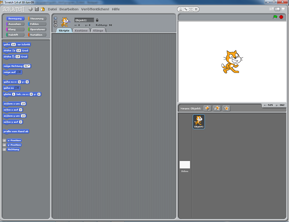Click the cat sprite preview in header
This screenshot has width=289, height=222.
pos(65,22)
